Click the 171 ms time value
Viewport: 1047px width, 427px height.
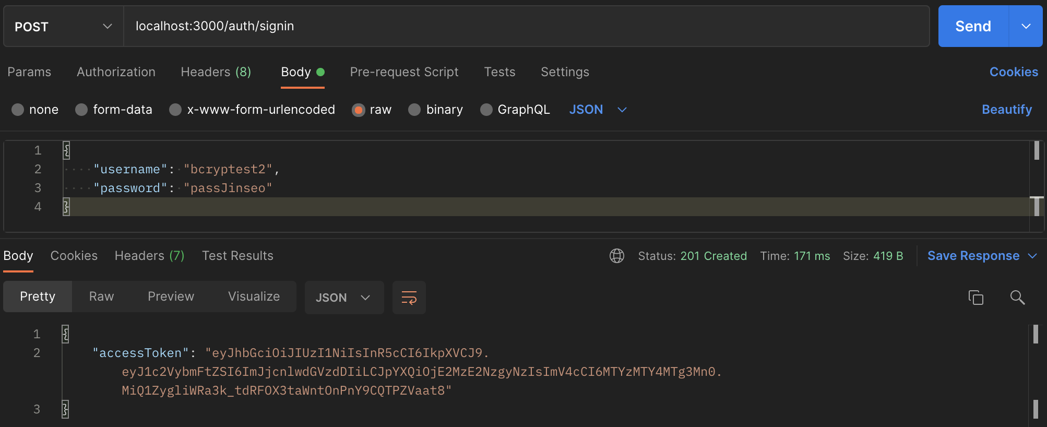tap(812, 256)
